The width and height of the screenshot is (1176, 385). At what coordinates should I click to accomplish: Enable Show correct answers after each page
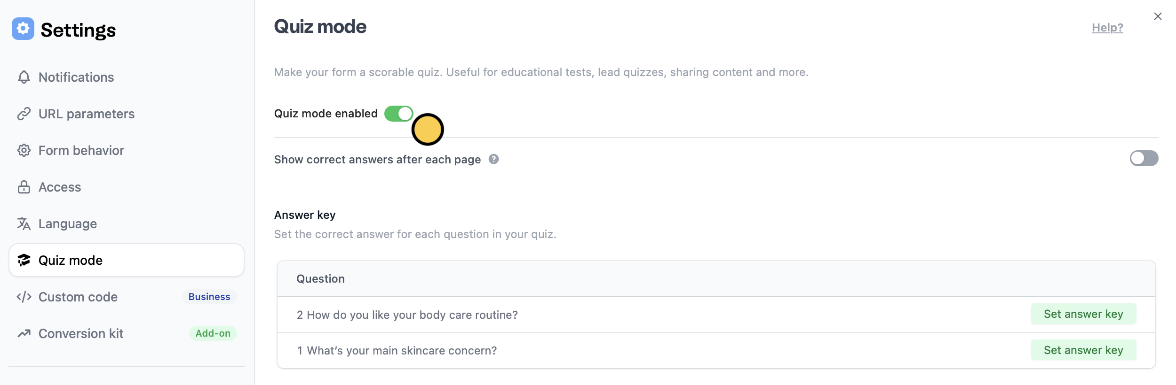click(x=1144, y=158)
